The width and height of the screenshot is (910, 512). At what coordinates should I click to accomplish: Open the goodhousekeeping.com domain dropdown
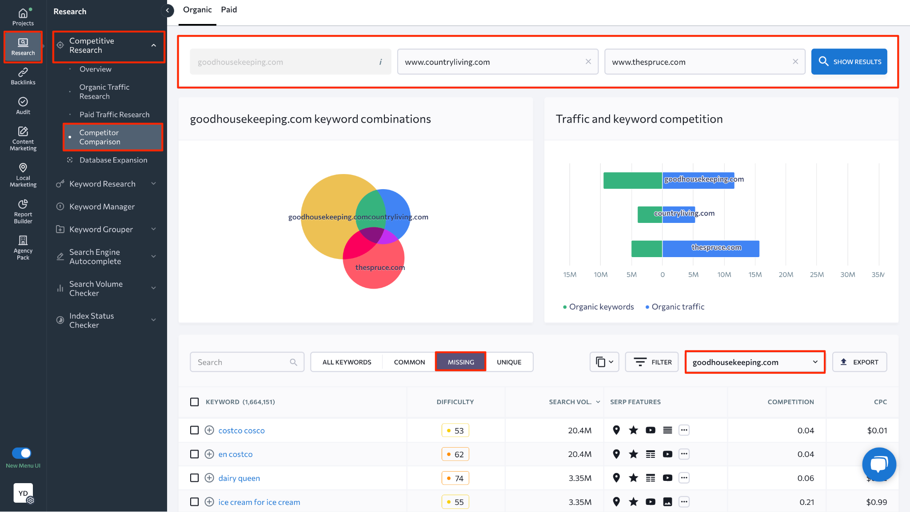click(x=754, y=362)
